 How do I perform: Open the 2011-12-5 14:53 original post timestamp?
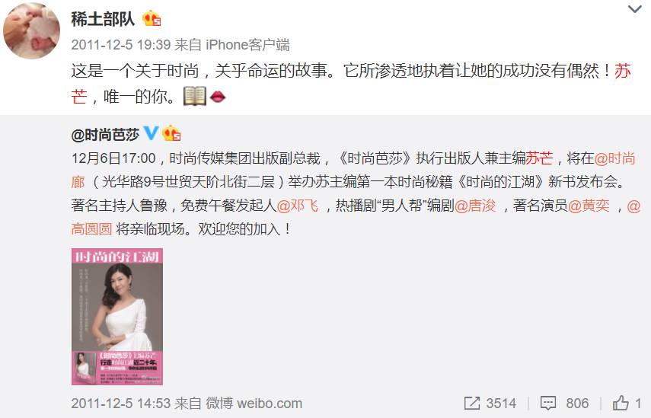pyautogui.click(x=121, y=403)
